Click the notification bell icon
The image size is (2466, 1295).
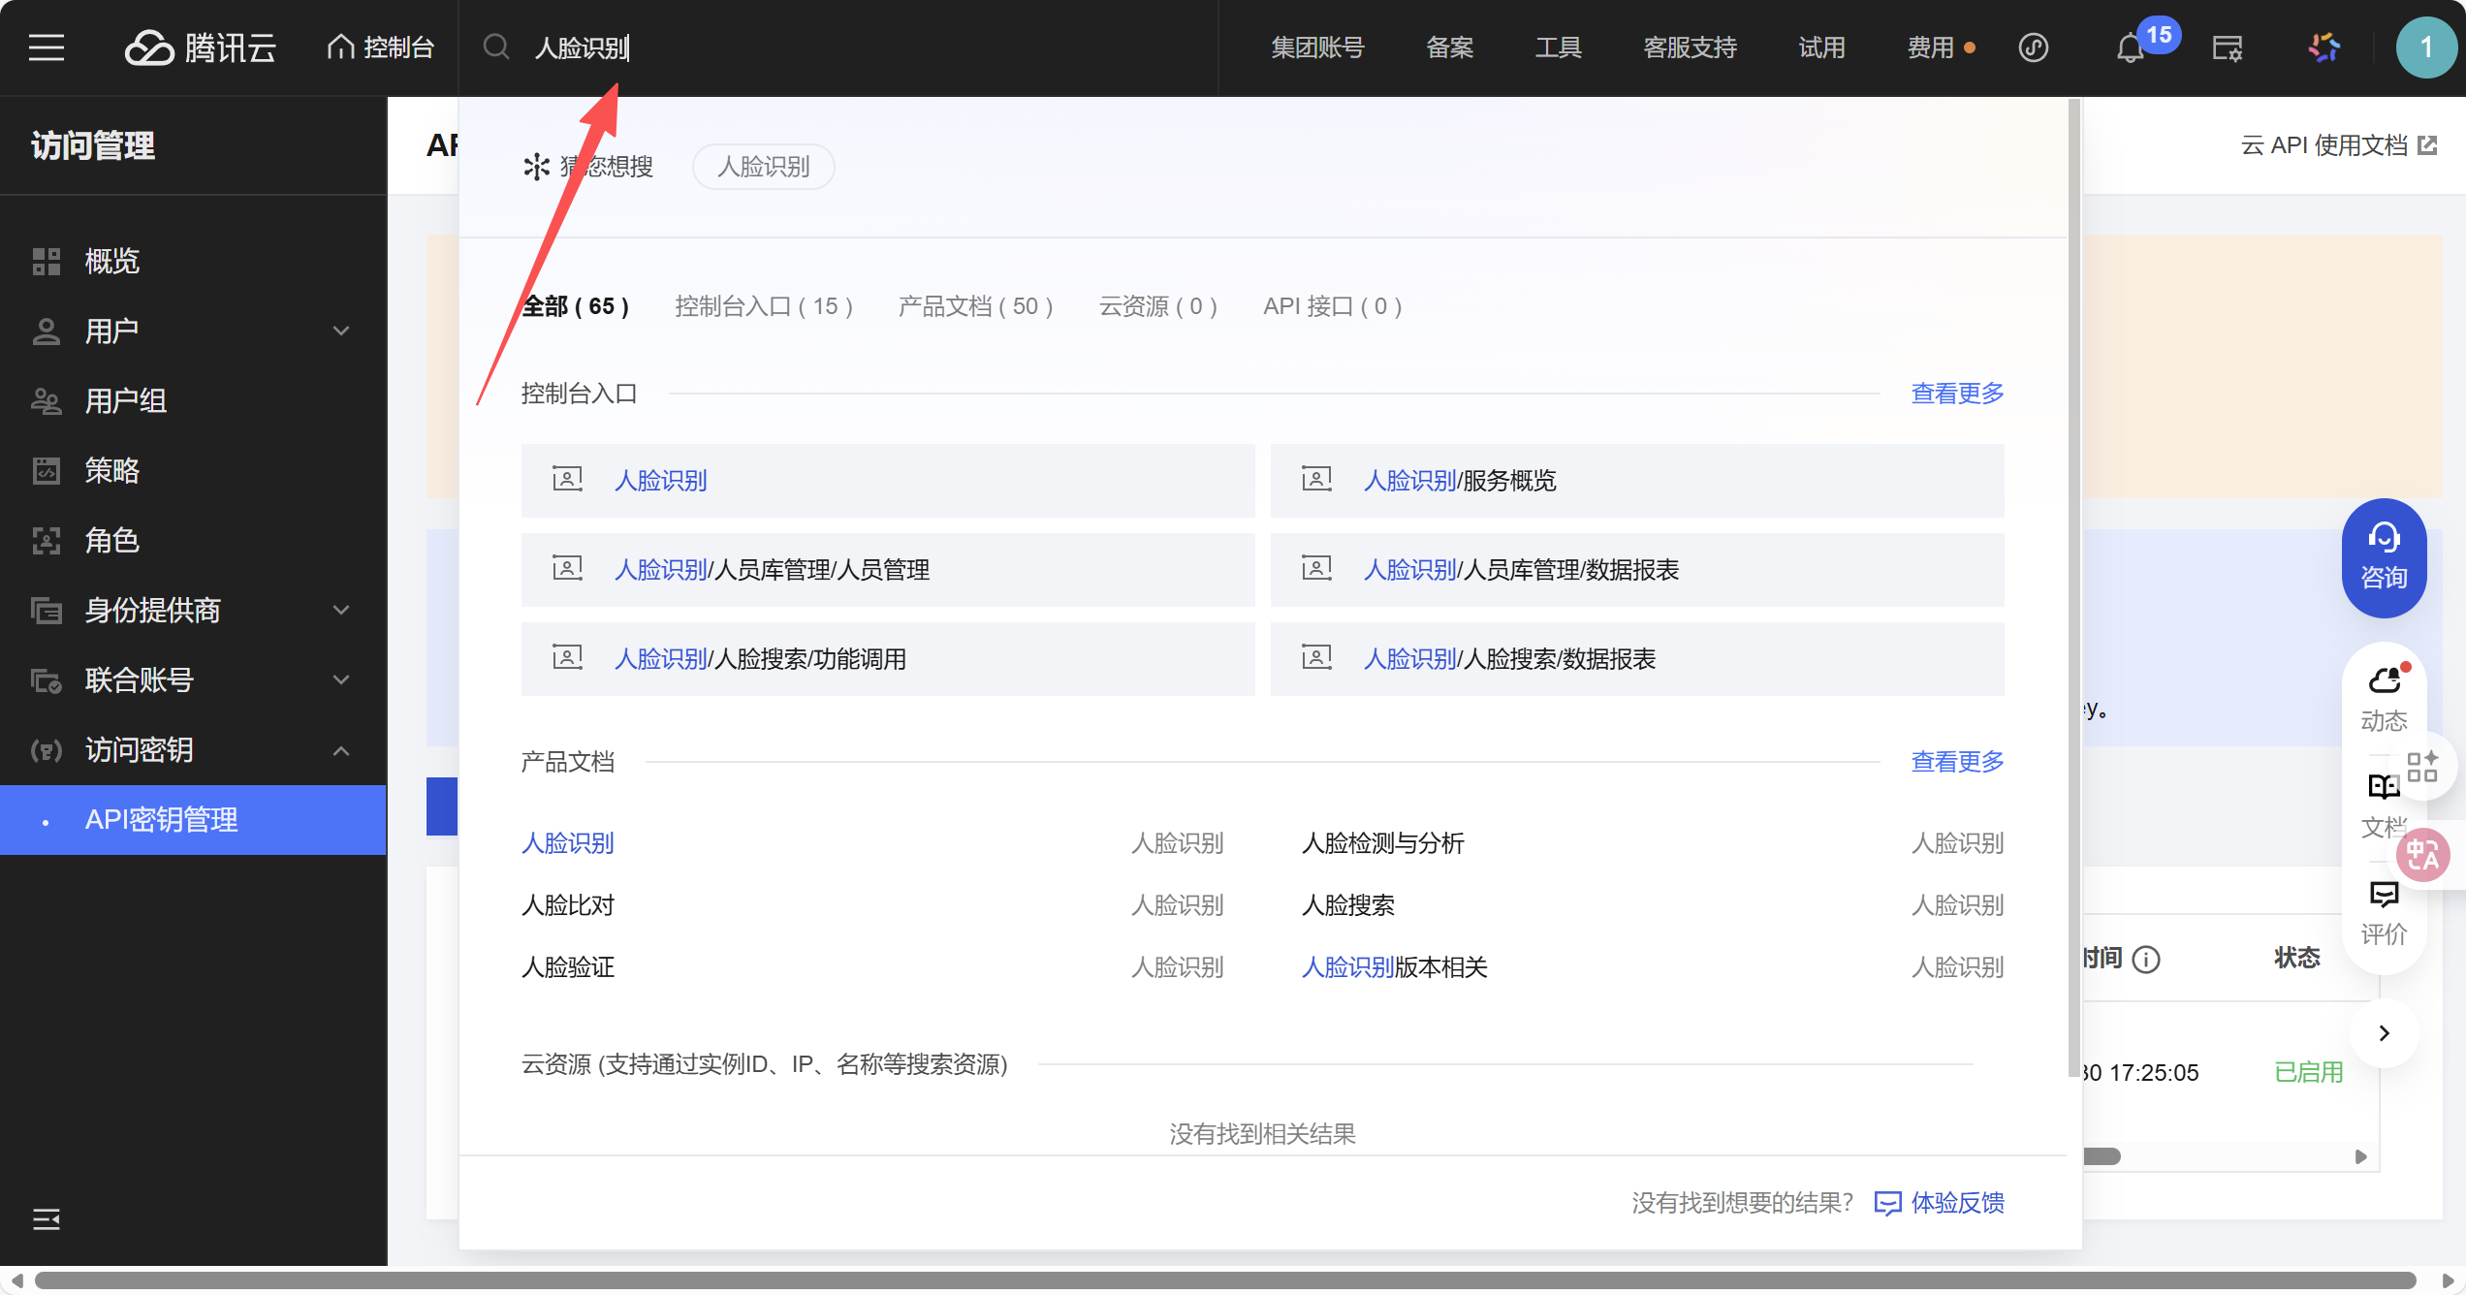click(x=2130, y=48)
